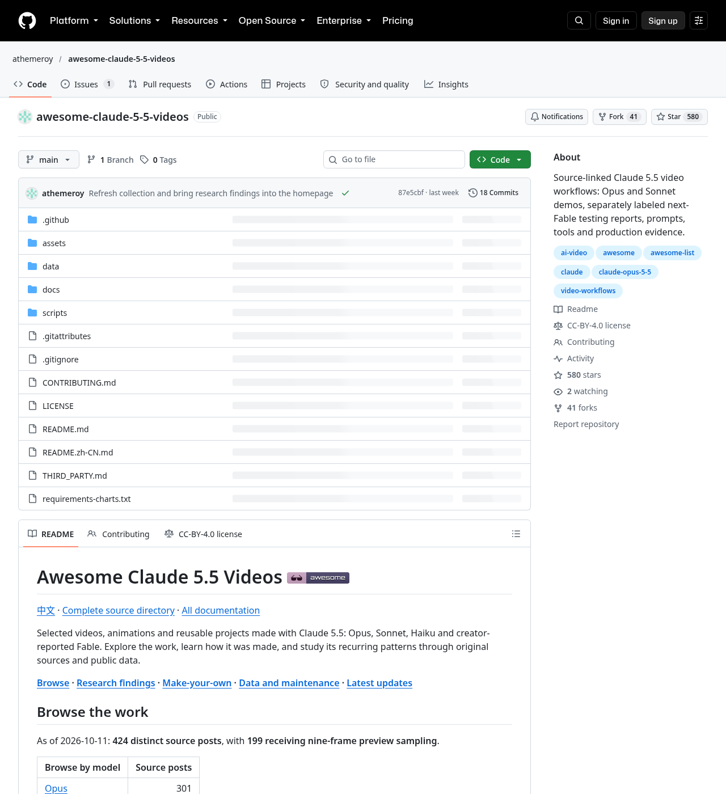View 2 watching users
The height and width of the screenshot is (794, 726).
(x=581, y=391)
